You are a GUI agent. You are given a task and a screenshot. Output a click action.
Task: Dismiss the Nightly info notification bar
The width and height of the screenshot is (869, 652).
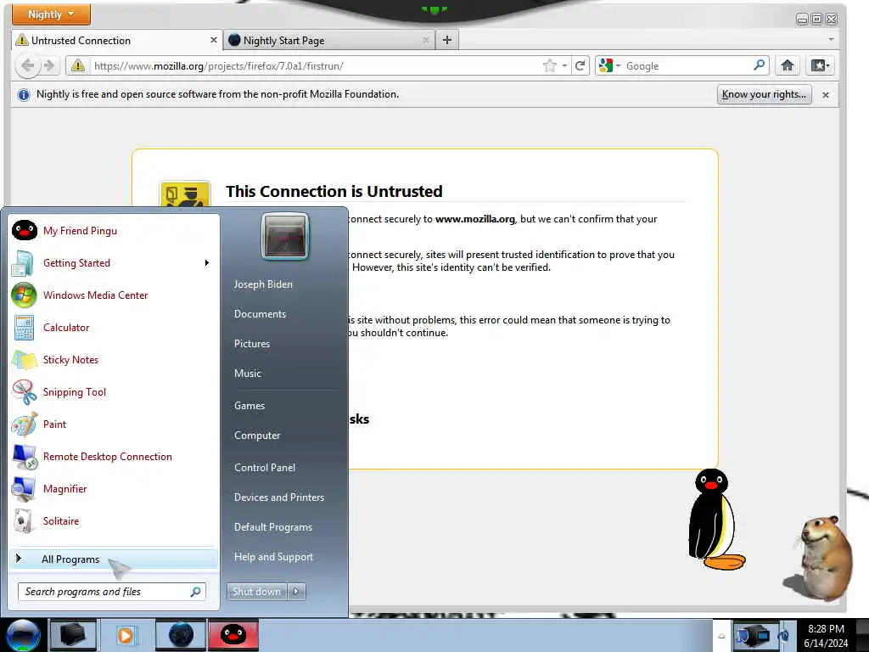pyautogui.click(x=826, y=95)
